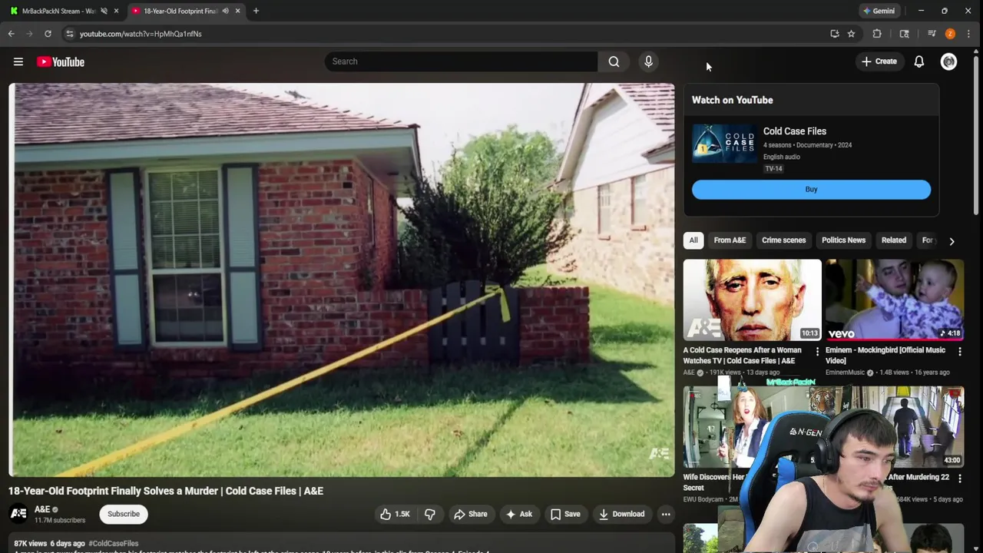This screenshot has width=983, height=553.
Task: Mute the 18-Year-Old Footprint tab audio icon
Action: [225, 11]
